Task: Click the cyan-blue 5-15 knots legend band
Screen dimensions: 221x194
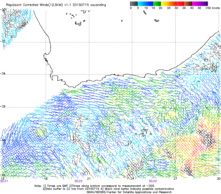Action: (x=145, y=4)
